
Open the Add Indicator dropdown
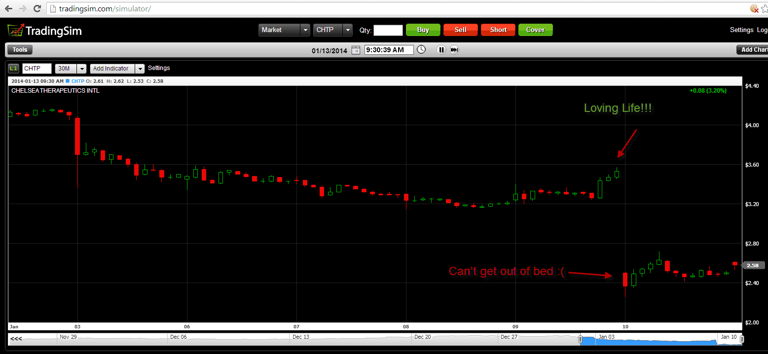point(140,68)
